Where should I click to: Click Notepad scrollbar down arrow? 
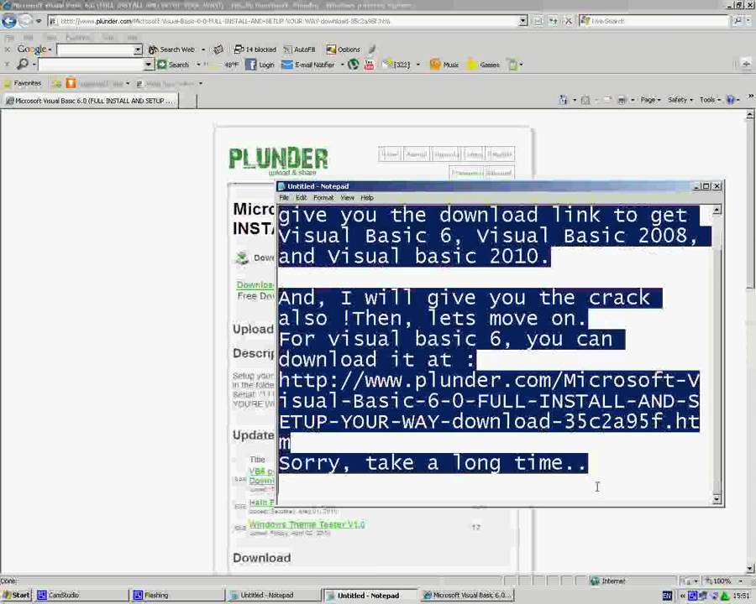pos(717,498)
